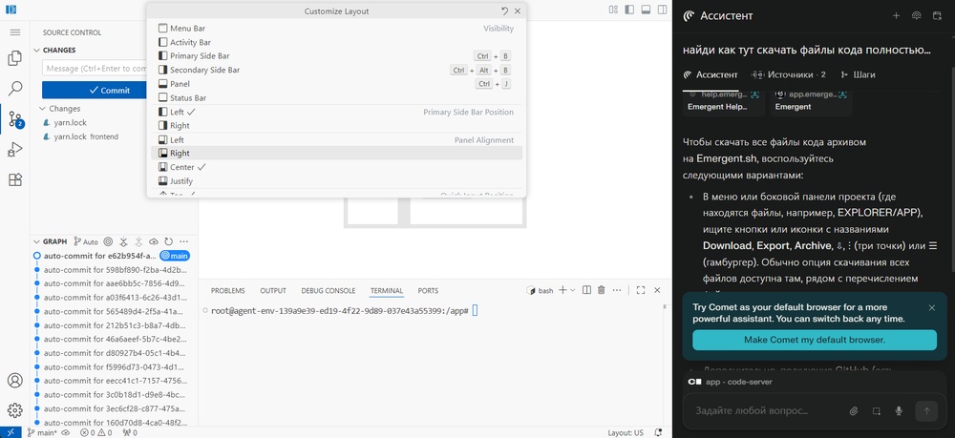955x438 pixels.
Task: Start a new assistant thread with plus icon
Action: coord(896,16)
